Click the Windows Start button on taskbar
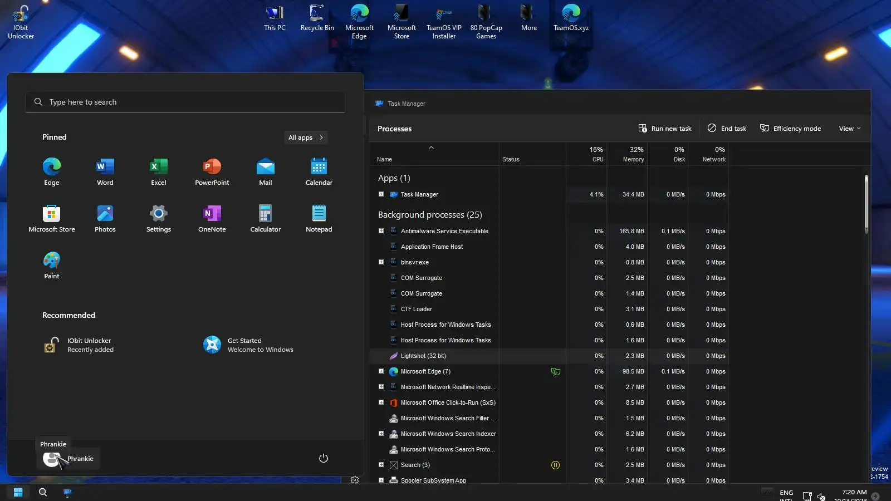The height and width of the screenshot is (501, 891). [18, 492]
